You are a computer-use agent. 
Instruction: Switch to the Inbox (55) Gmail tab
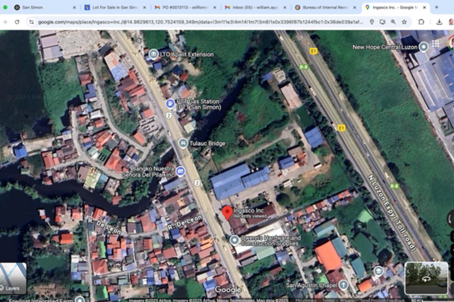tap(255, 7)
